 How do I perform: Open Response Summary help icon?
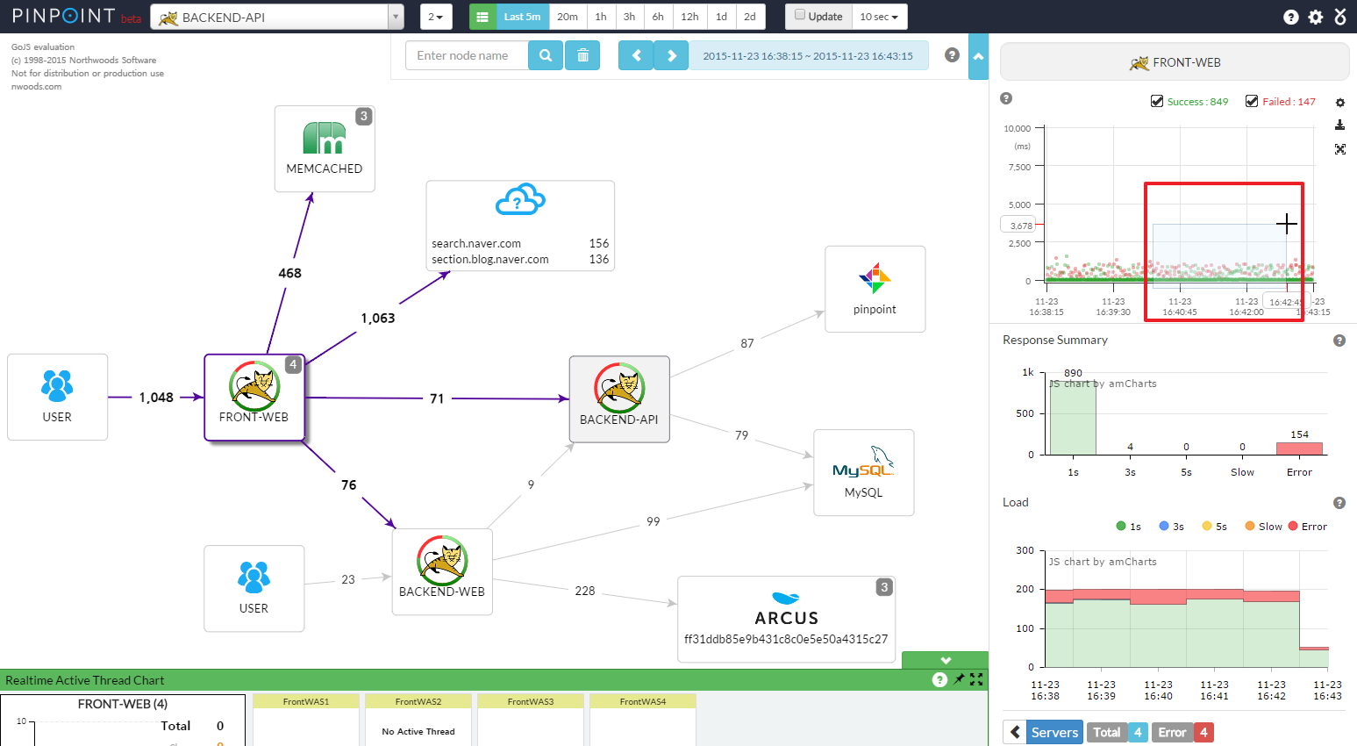coord(1339,341)
